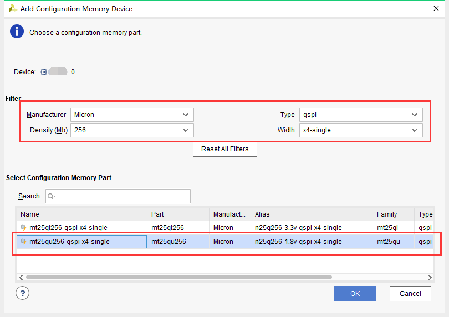This screenshot has height=317, width=449.
Task: Open the Density (Mb) dropdown showing 256
Action: [132, 130]
